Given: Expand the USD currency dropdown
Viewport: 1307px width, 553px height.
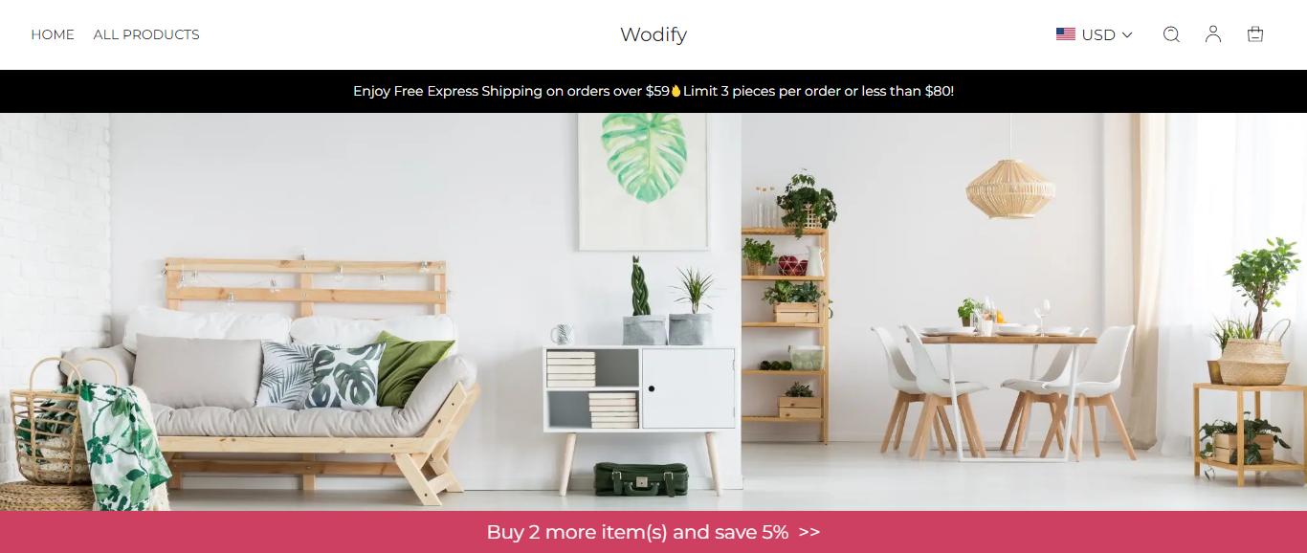Looking at the screenshot, I should tap(1095, 34).
